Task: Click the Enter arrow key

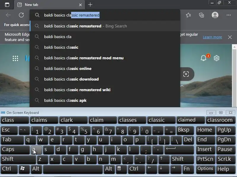Action: pyautogui.click(x=179, y=150)
